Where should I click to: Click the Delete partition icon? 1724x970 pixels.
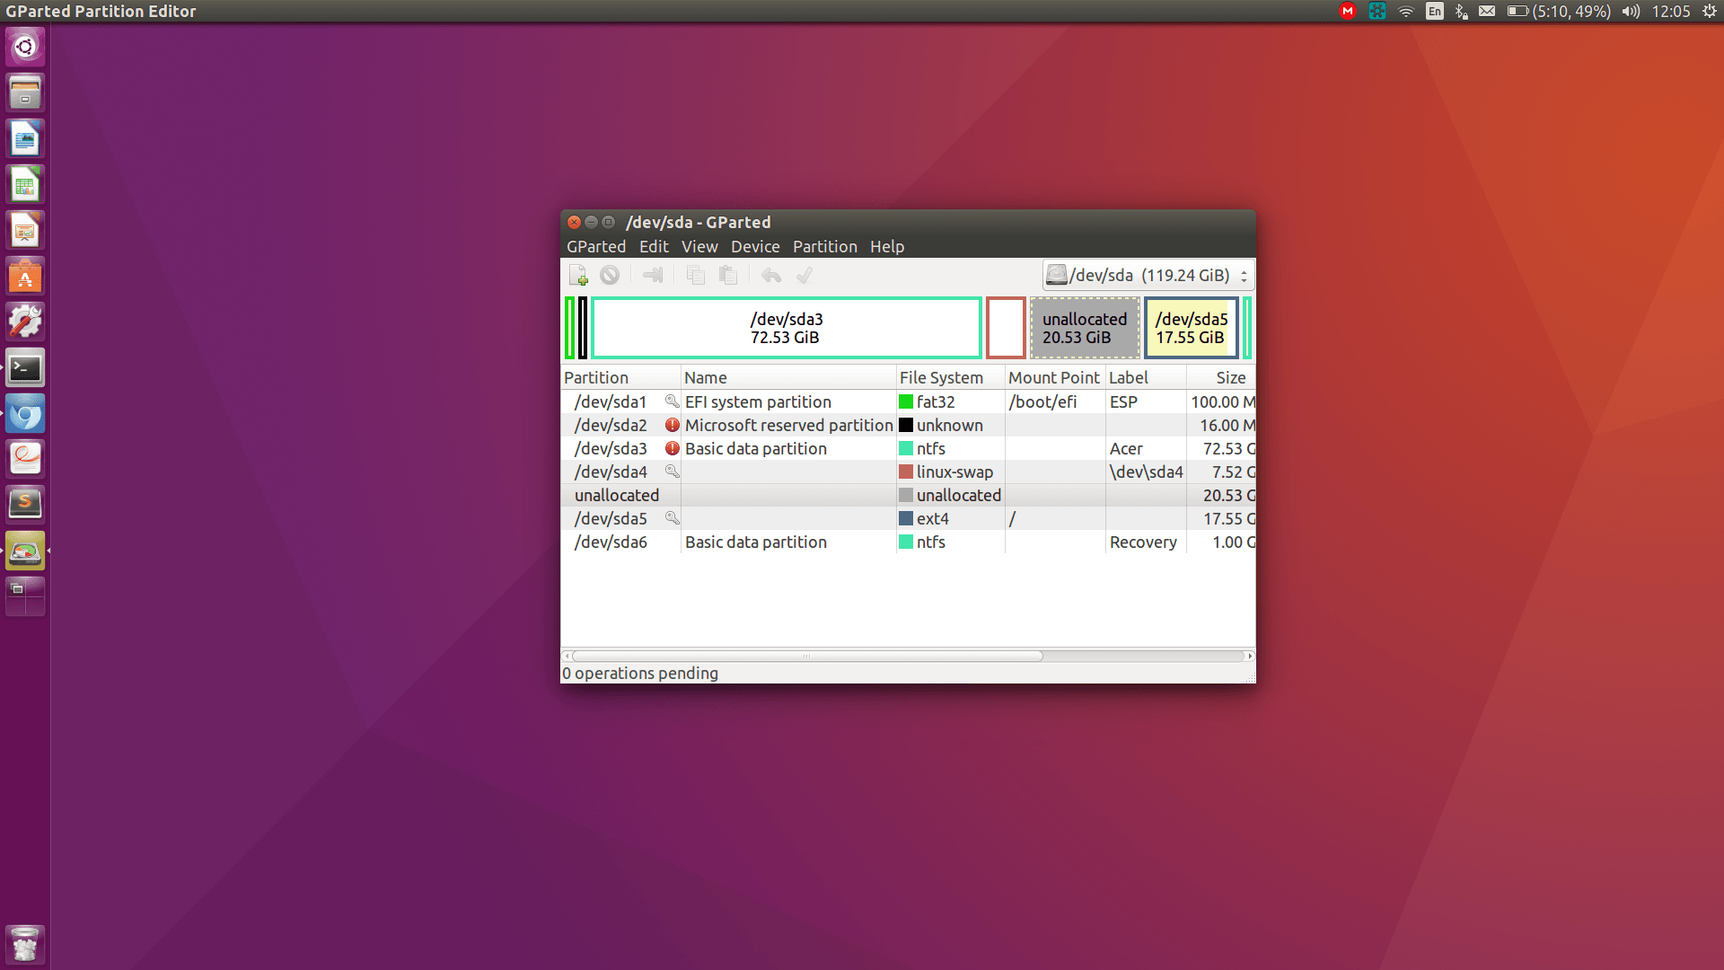[x=610, y=275]
